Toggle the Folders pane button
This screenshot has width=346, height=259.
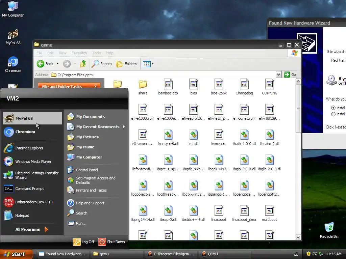coord(126,64)
